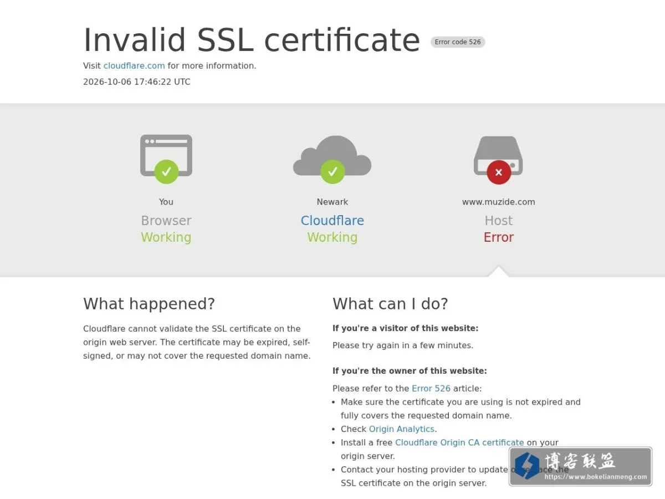Image resolution: width=665 pixels, height=499 pixels.
Task: Click the Working status under Cloudflare
Action: [332, 237]
